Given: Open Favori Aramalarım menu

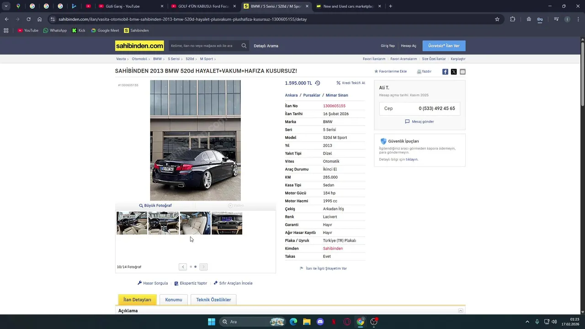Looking at the screenshot, I should click(x=404, y=59).
